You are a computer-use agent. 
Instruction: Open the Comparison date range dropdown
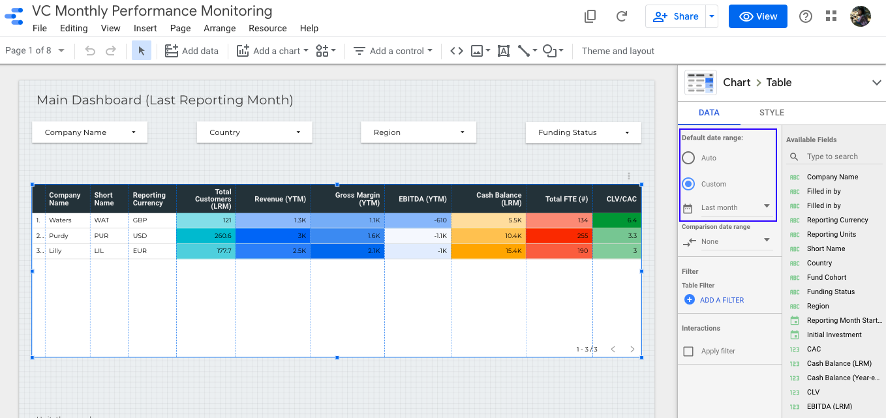tap(735, 241)
